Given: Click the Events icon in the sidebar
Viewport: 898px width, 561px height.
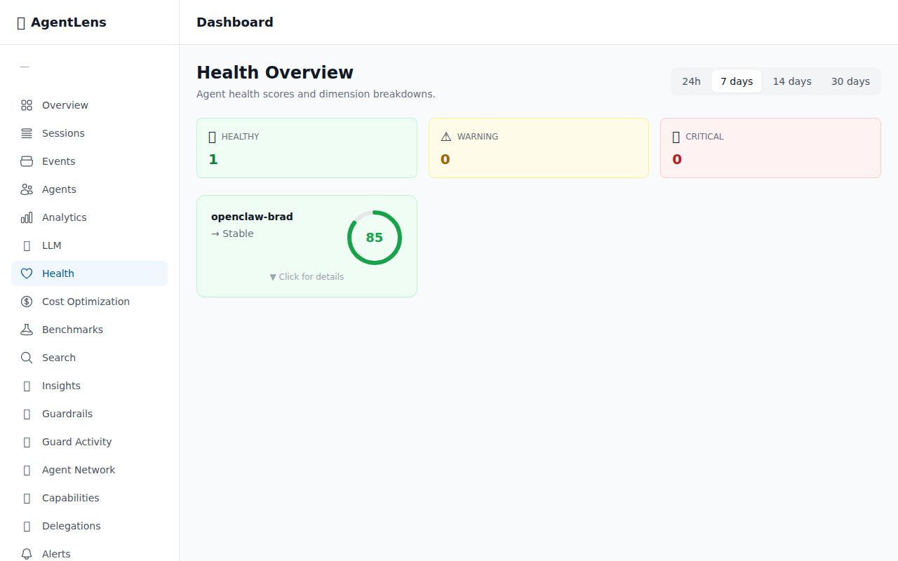Looking at the screenshot, I should [27, 161].
